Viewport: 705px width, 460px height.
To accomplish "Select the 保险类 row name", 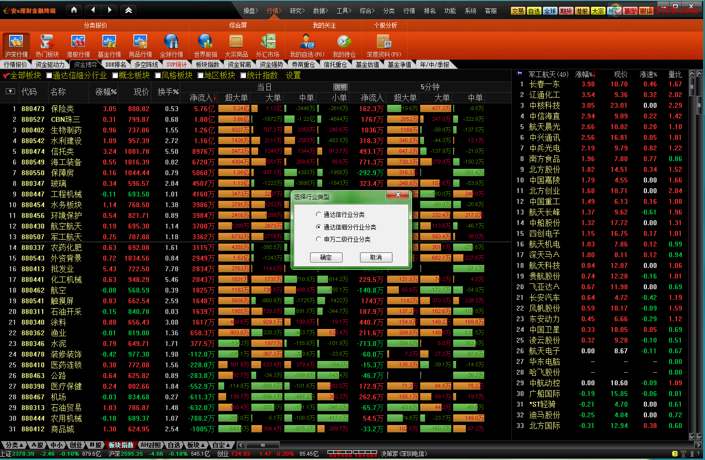I will (x=63, y=109).
